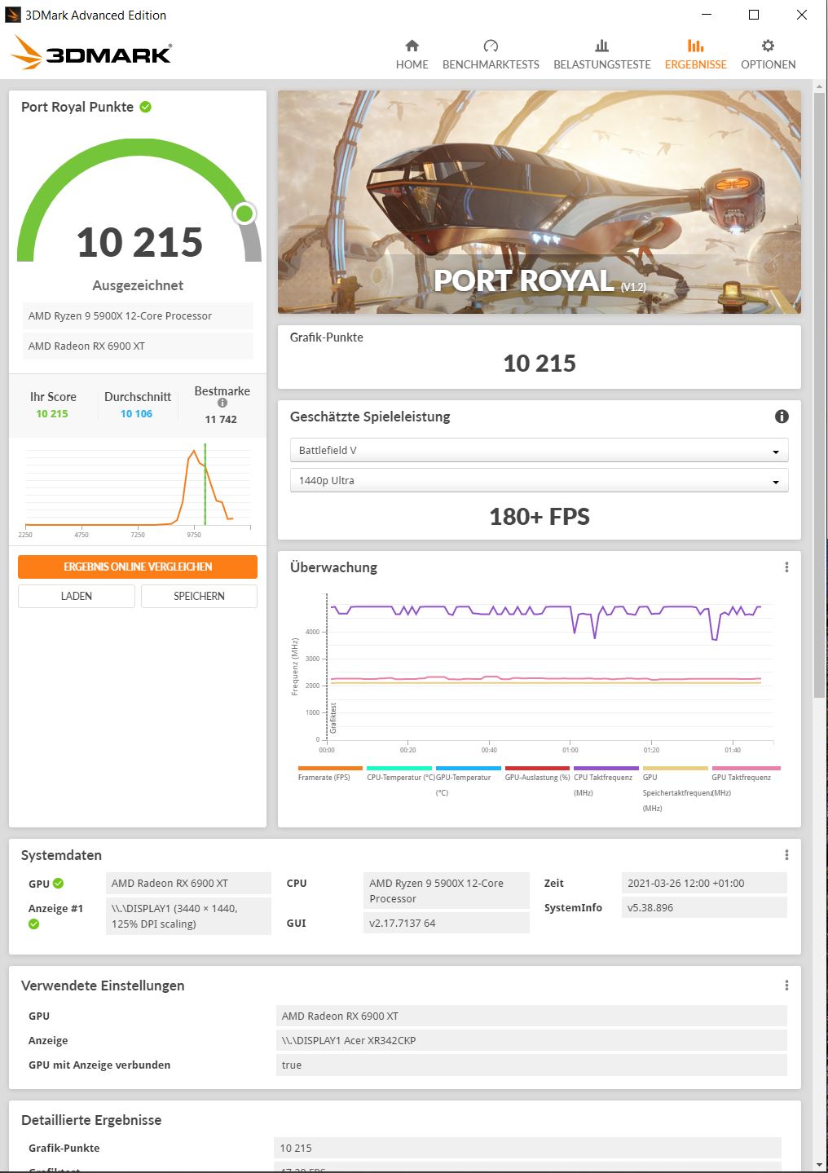Click the Ausgezeichnet rating label
828x1173 pixels.
click(x=138, y=285)
